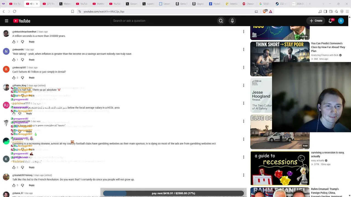Viewport: 351px width, 197px height.
Task: Click the Prairie_King profile avatar
Action: click(x=6, y=87)
